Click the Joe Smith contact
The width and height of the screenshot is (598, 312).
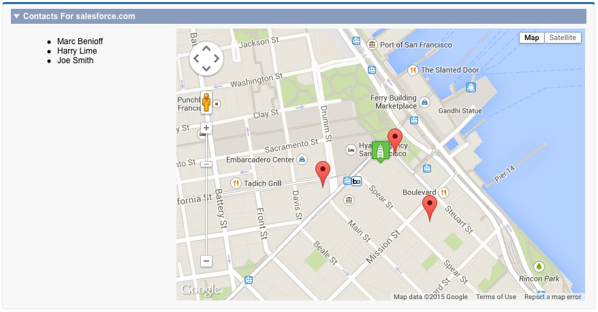75,60
